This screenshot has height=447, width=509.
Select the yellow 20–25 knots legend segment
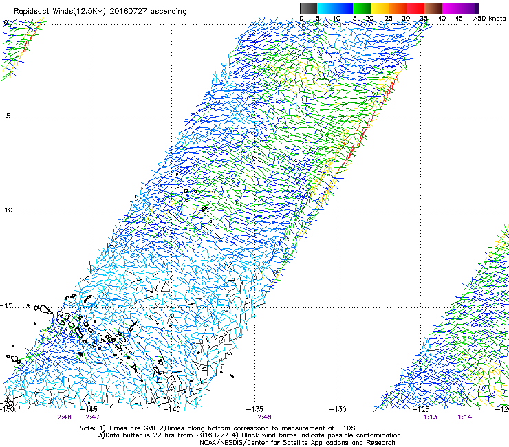coord(380,8)
